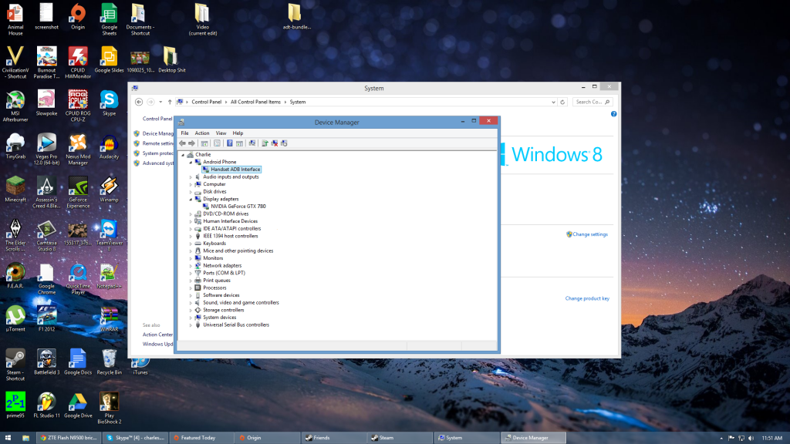Click the Back navigation arrow in Device Manager
The height and width of the screenshot is (444, 790).
pos(183,143)
